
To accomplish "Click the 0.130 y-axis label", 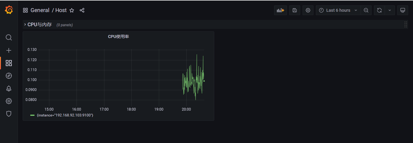I will click(32, 50).
